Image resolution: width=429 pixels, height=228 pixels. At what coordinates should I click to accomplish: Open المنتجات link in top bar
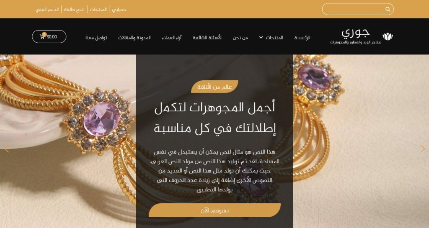click(98, 10)
